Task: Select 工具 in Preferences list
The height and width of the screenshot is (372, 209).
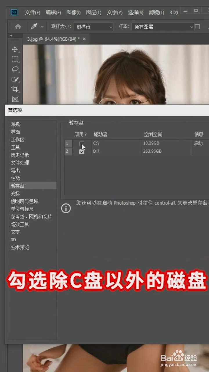Action: point(15,147)
